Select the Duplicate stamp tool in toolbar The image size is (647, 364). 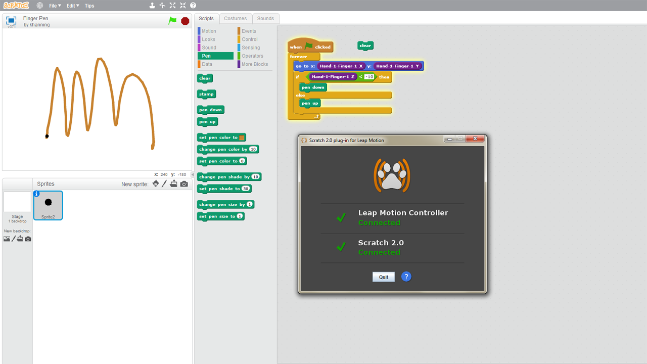pos(152,6)
